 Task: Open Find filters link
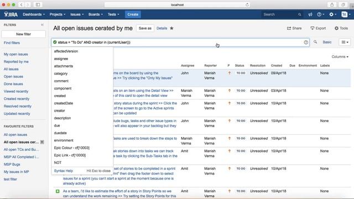coord(12,43)
